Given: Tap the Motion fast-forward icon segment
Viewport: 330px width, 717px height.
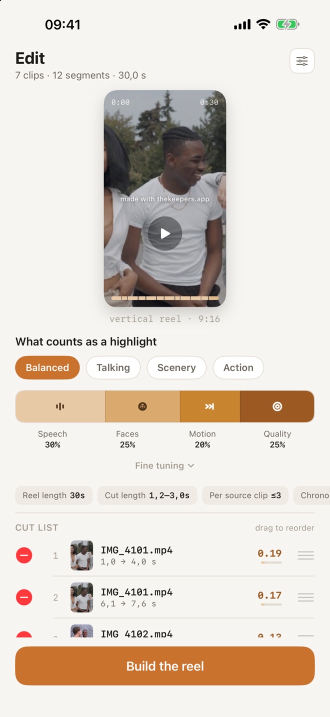Looking at the screenshot, I should click(x=210, y=406).
